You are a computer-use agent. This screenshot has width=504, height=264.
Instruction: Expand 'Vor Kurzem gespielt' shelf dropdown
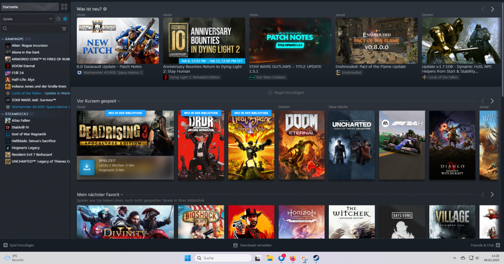point(119,101)
